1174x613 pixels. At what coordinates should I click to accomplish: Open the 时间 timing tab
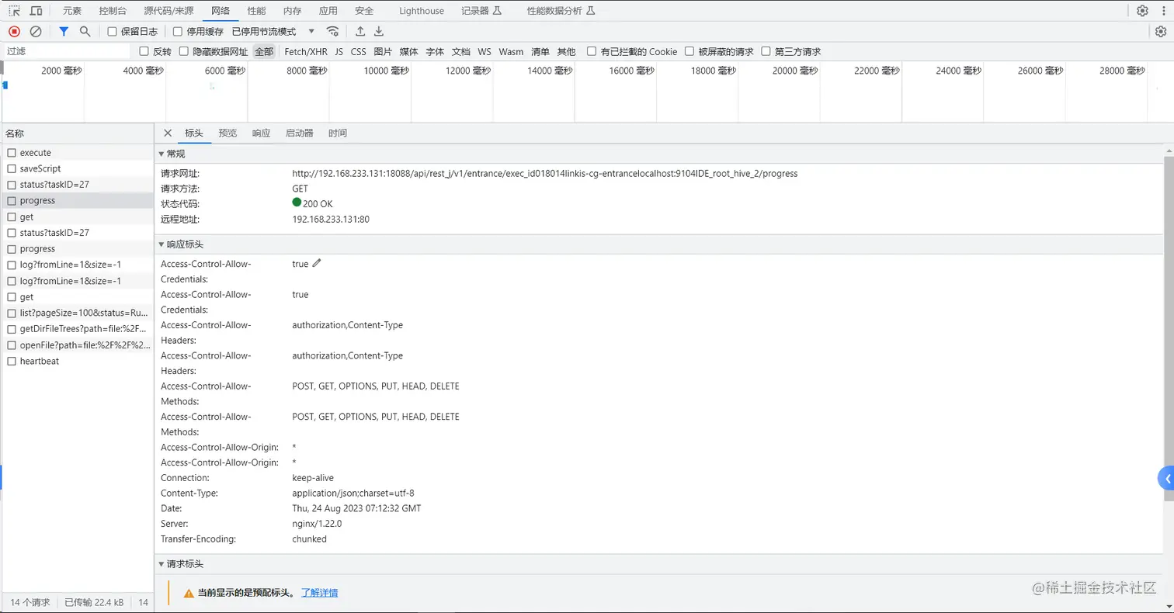tap(338, 133)
